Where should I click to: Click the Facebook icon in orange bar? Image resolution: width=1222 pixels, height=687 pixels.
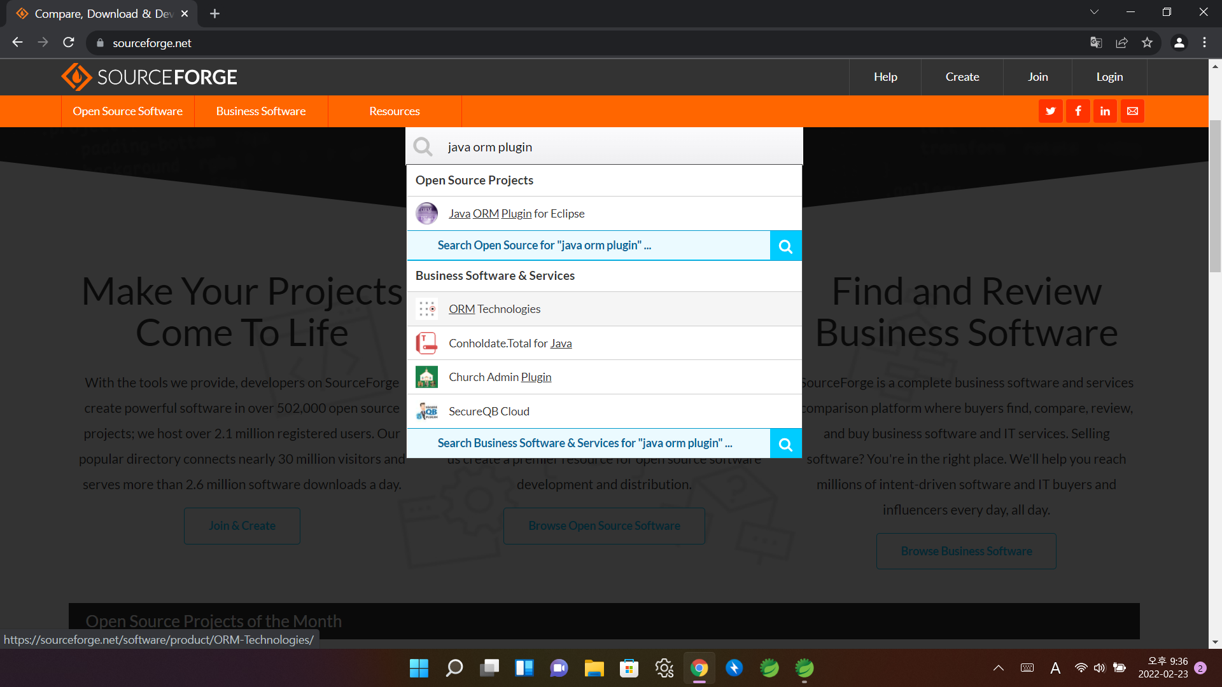tap(1078, 111)
